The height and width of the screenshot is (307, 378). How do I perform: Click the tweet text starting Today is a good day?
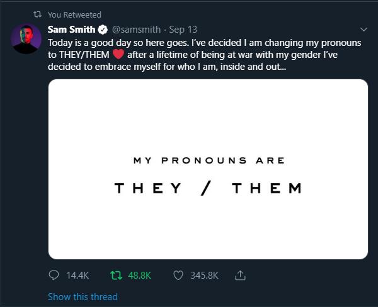pos(204,55)
